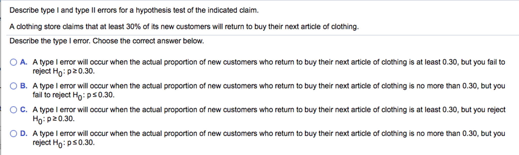Image resolution: width=519 pixels, height=155 pixels.
Task: Click the blue "B." option letter
Action: coord(24,86)
